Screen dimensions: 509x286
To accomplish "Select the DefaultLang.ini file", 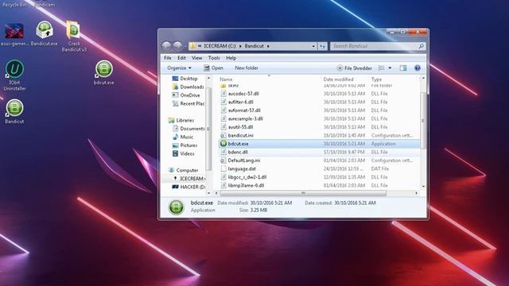I will [244, 160].
